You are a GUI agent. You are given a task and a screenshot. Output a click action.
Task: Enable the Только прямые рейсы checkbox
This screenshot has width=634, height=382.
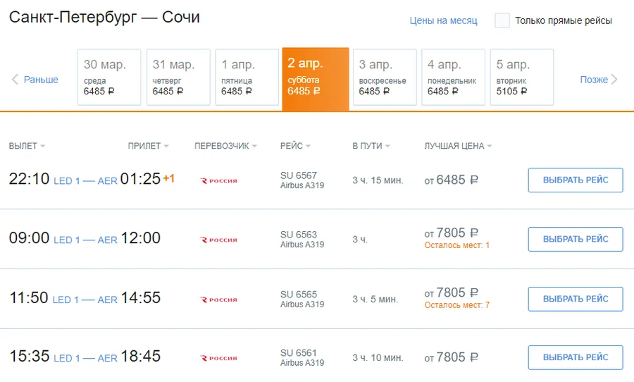[502, 20]
